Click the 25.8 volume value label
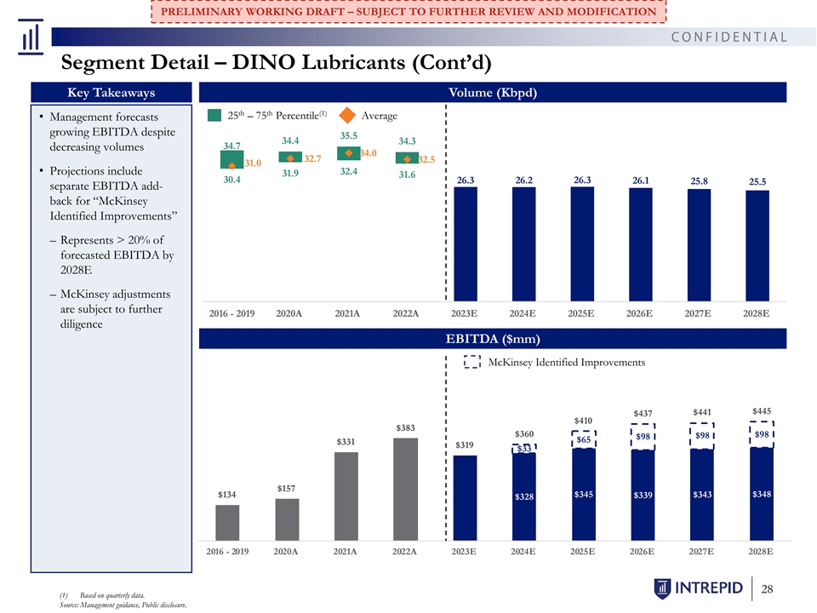The height and width of the screenshot is (613, 817). point(699,180)
